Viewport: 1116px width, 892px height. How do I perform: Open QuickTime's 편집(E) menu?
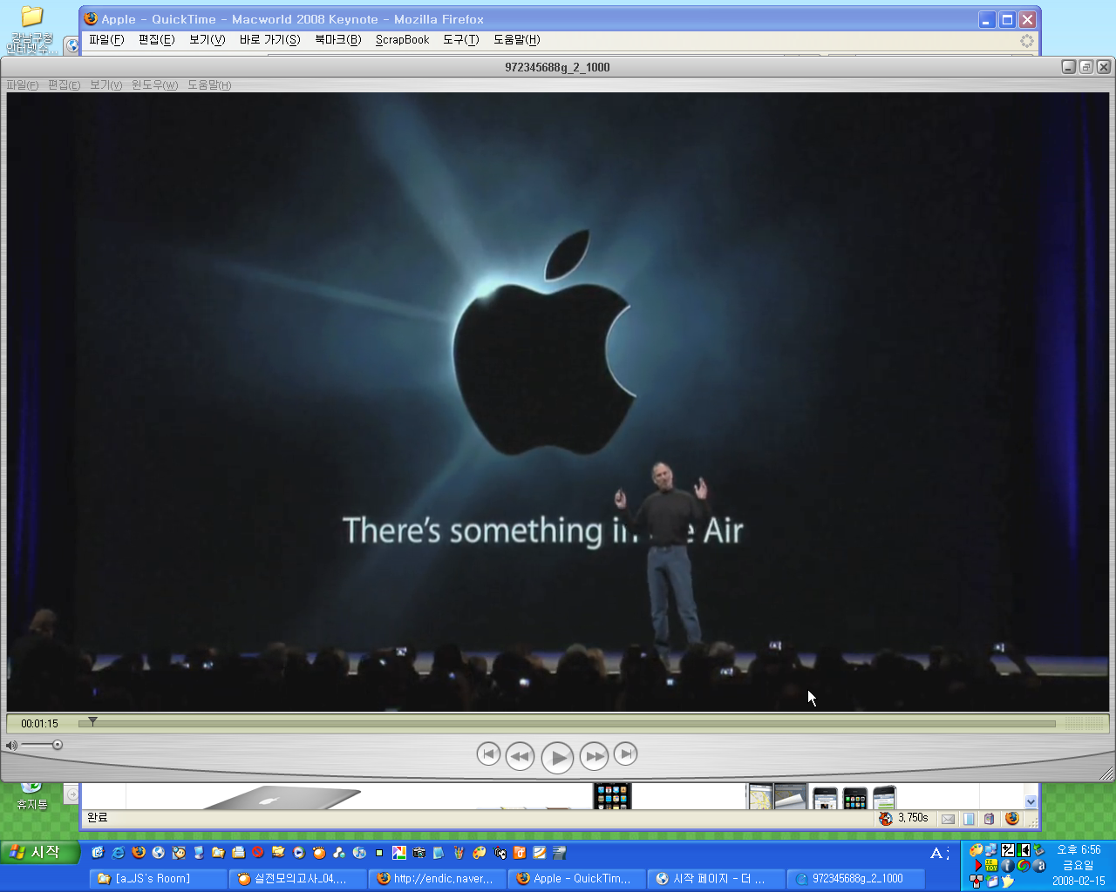(x=64, y=85)
